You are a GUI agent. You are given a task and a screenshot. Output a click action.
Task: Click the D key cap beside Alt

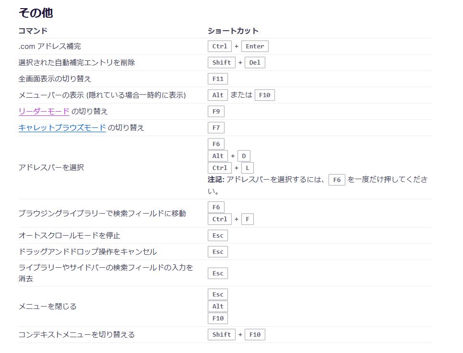tap(244, 156)
